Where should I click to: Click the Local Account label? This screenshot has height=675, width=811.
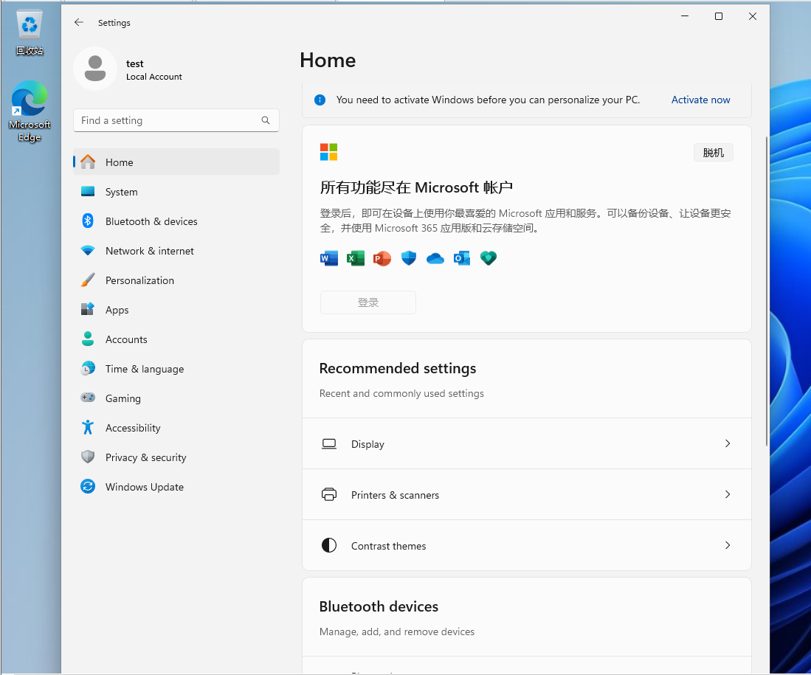tap(154, 77)
